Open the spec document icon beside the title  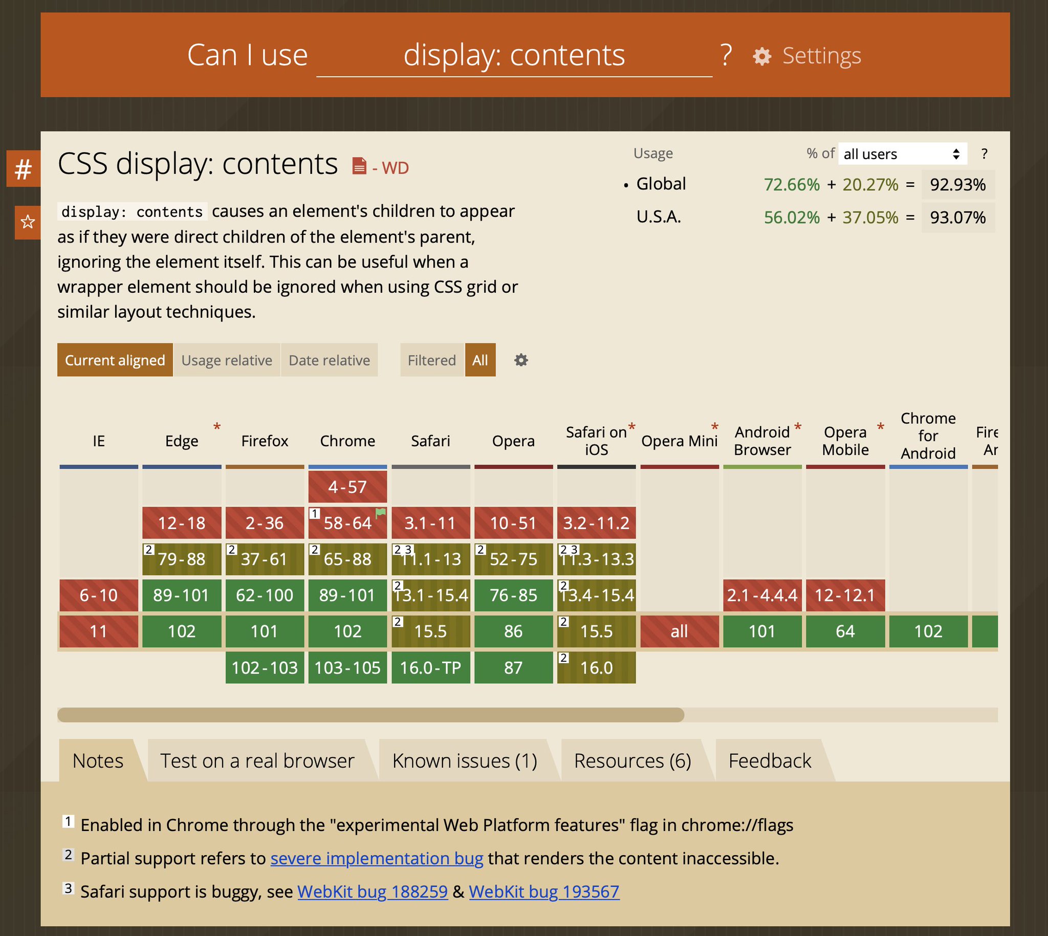[x=359, y=166]
